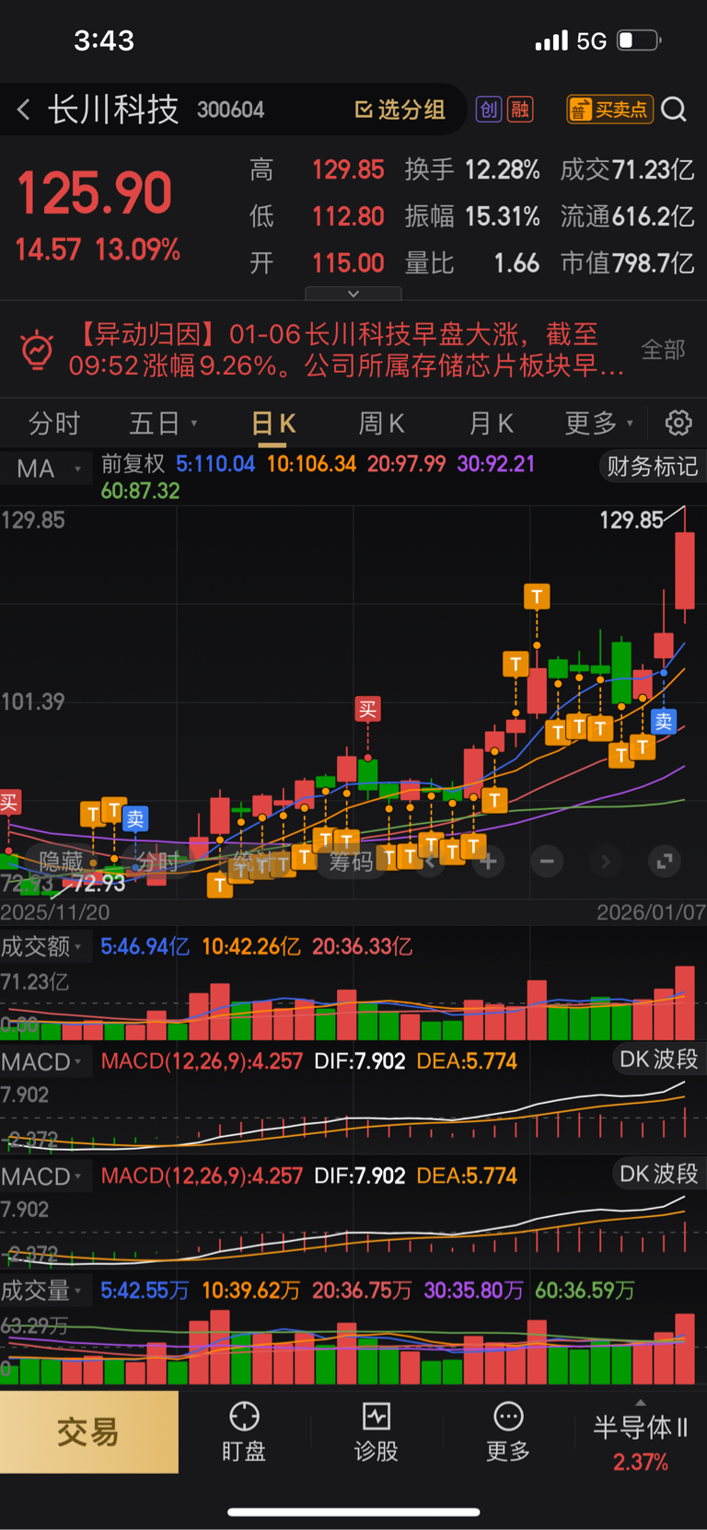This screenshot has height=1530, width=707.
Task: Open chart settings gear
Action: click(678, 423)
